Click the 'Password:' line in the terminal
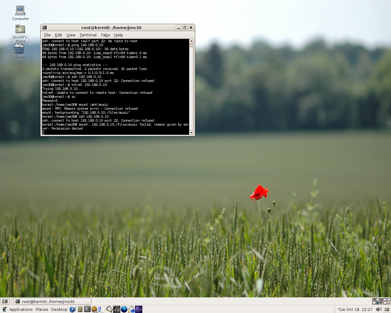 coord(50,101)
